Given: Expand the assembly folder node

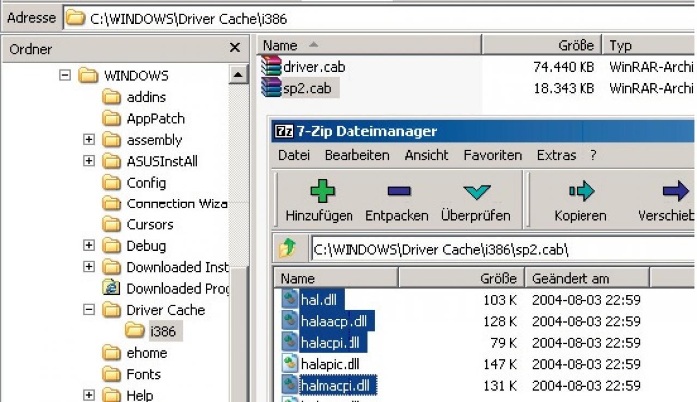Looking at the screenshot, I should pos(89,140).
